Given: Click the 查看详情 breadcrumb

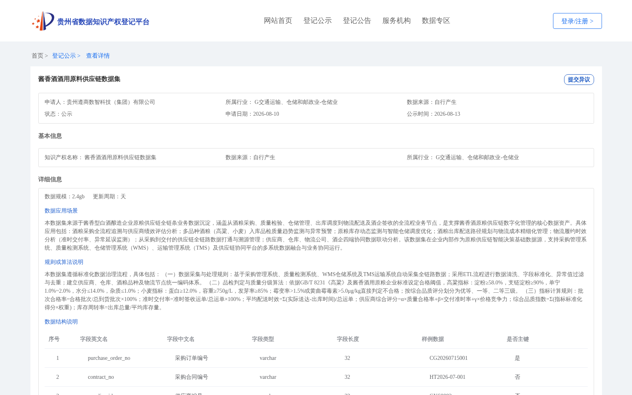Looking at the screenshot, I should 98,56.
